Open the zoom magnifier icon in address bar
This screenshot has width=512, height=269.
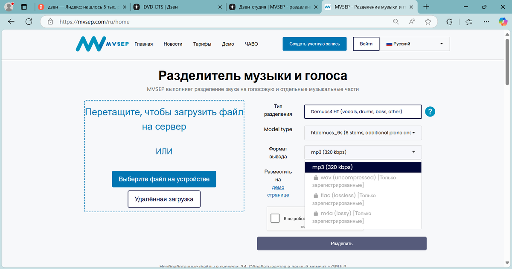396,21
